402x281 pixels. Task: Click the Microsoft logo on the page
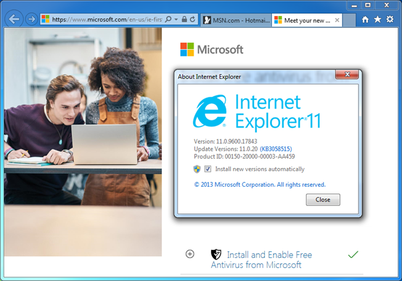[x=212, y=50]
